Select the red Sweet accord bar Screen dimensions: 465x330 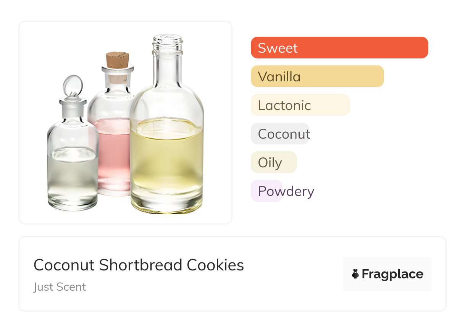[x=339, y=48]
